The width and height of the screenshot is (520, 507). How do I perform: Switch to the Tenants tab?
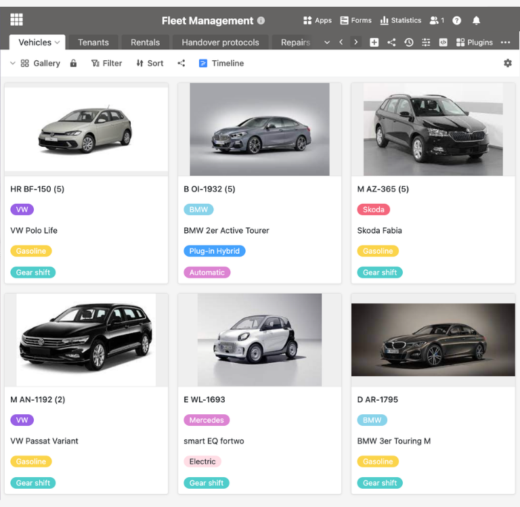[x=93, y=42]
